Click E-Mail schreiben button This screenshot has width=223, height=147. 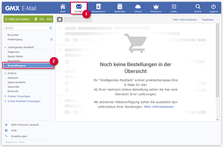pyautogui.click(x=18, y=19)
